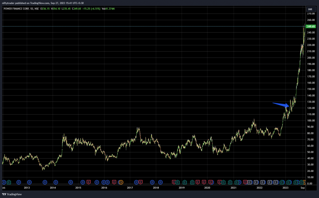The width and height of the screenshot is (319, 198).
Task: Open the green earnings marker in early 2023
Action: click(x=288, y=182)
